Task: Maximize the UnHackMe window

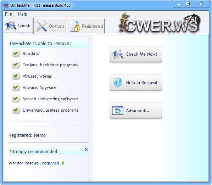Action: pos(188,4)
